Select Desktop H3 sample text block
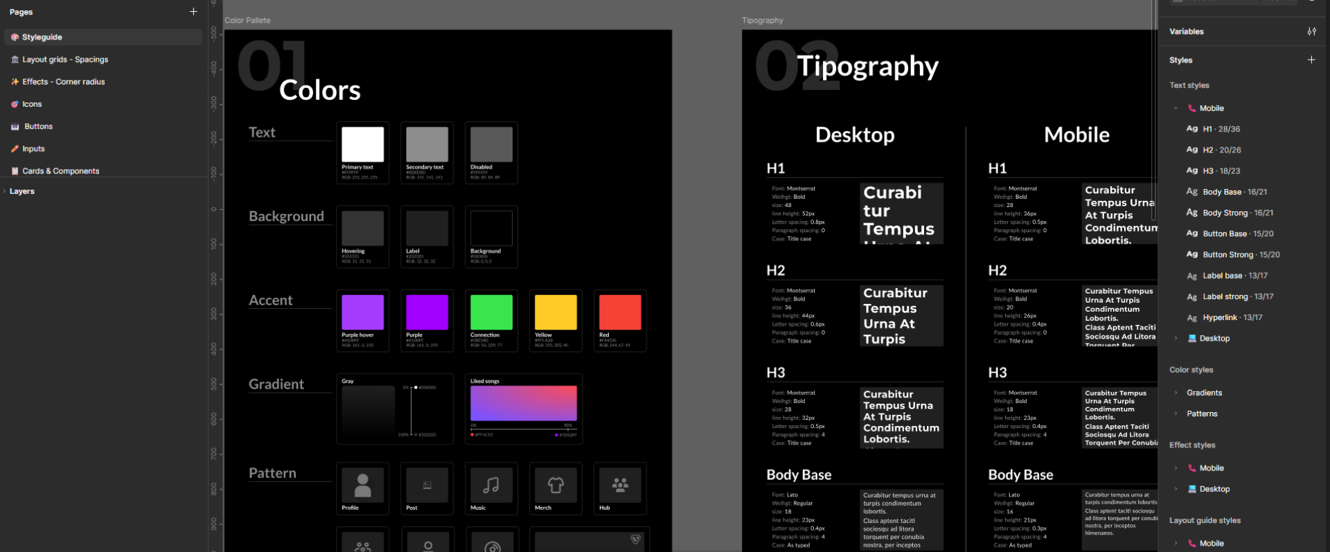Image resolution: width=1330 pixels, height=552 pixels. 901,418
